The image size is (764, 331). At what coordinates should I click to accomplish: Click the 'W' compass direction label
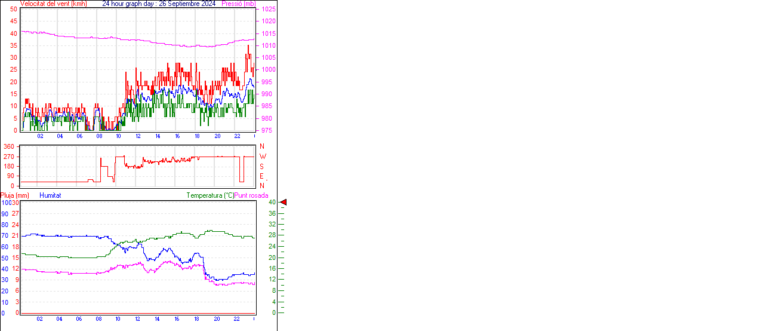click(262, 157)
